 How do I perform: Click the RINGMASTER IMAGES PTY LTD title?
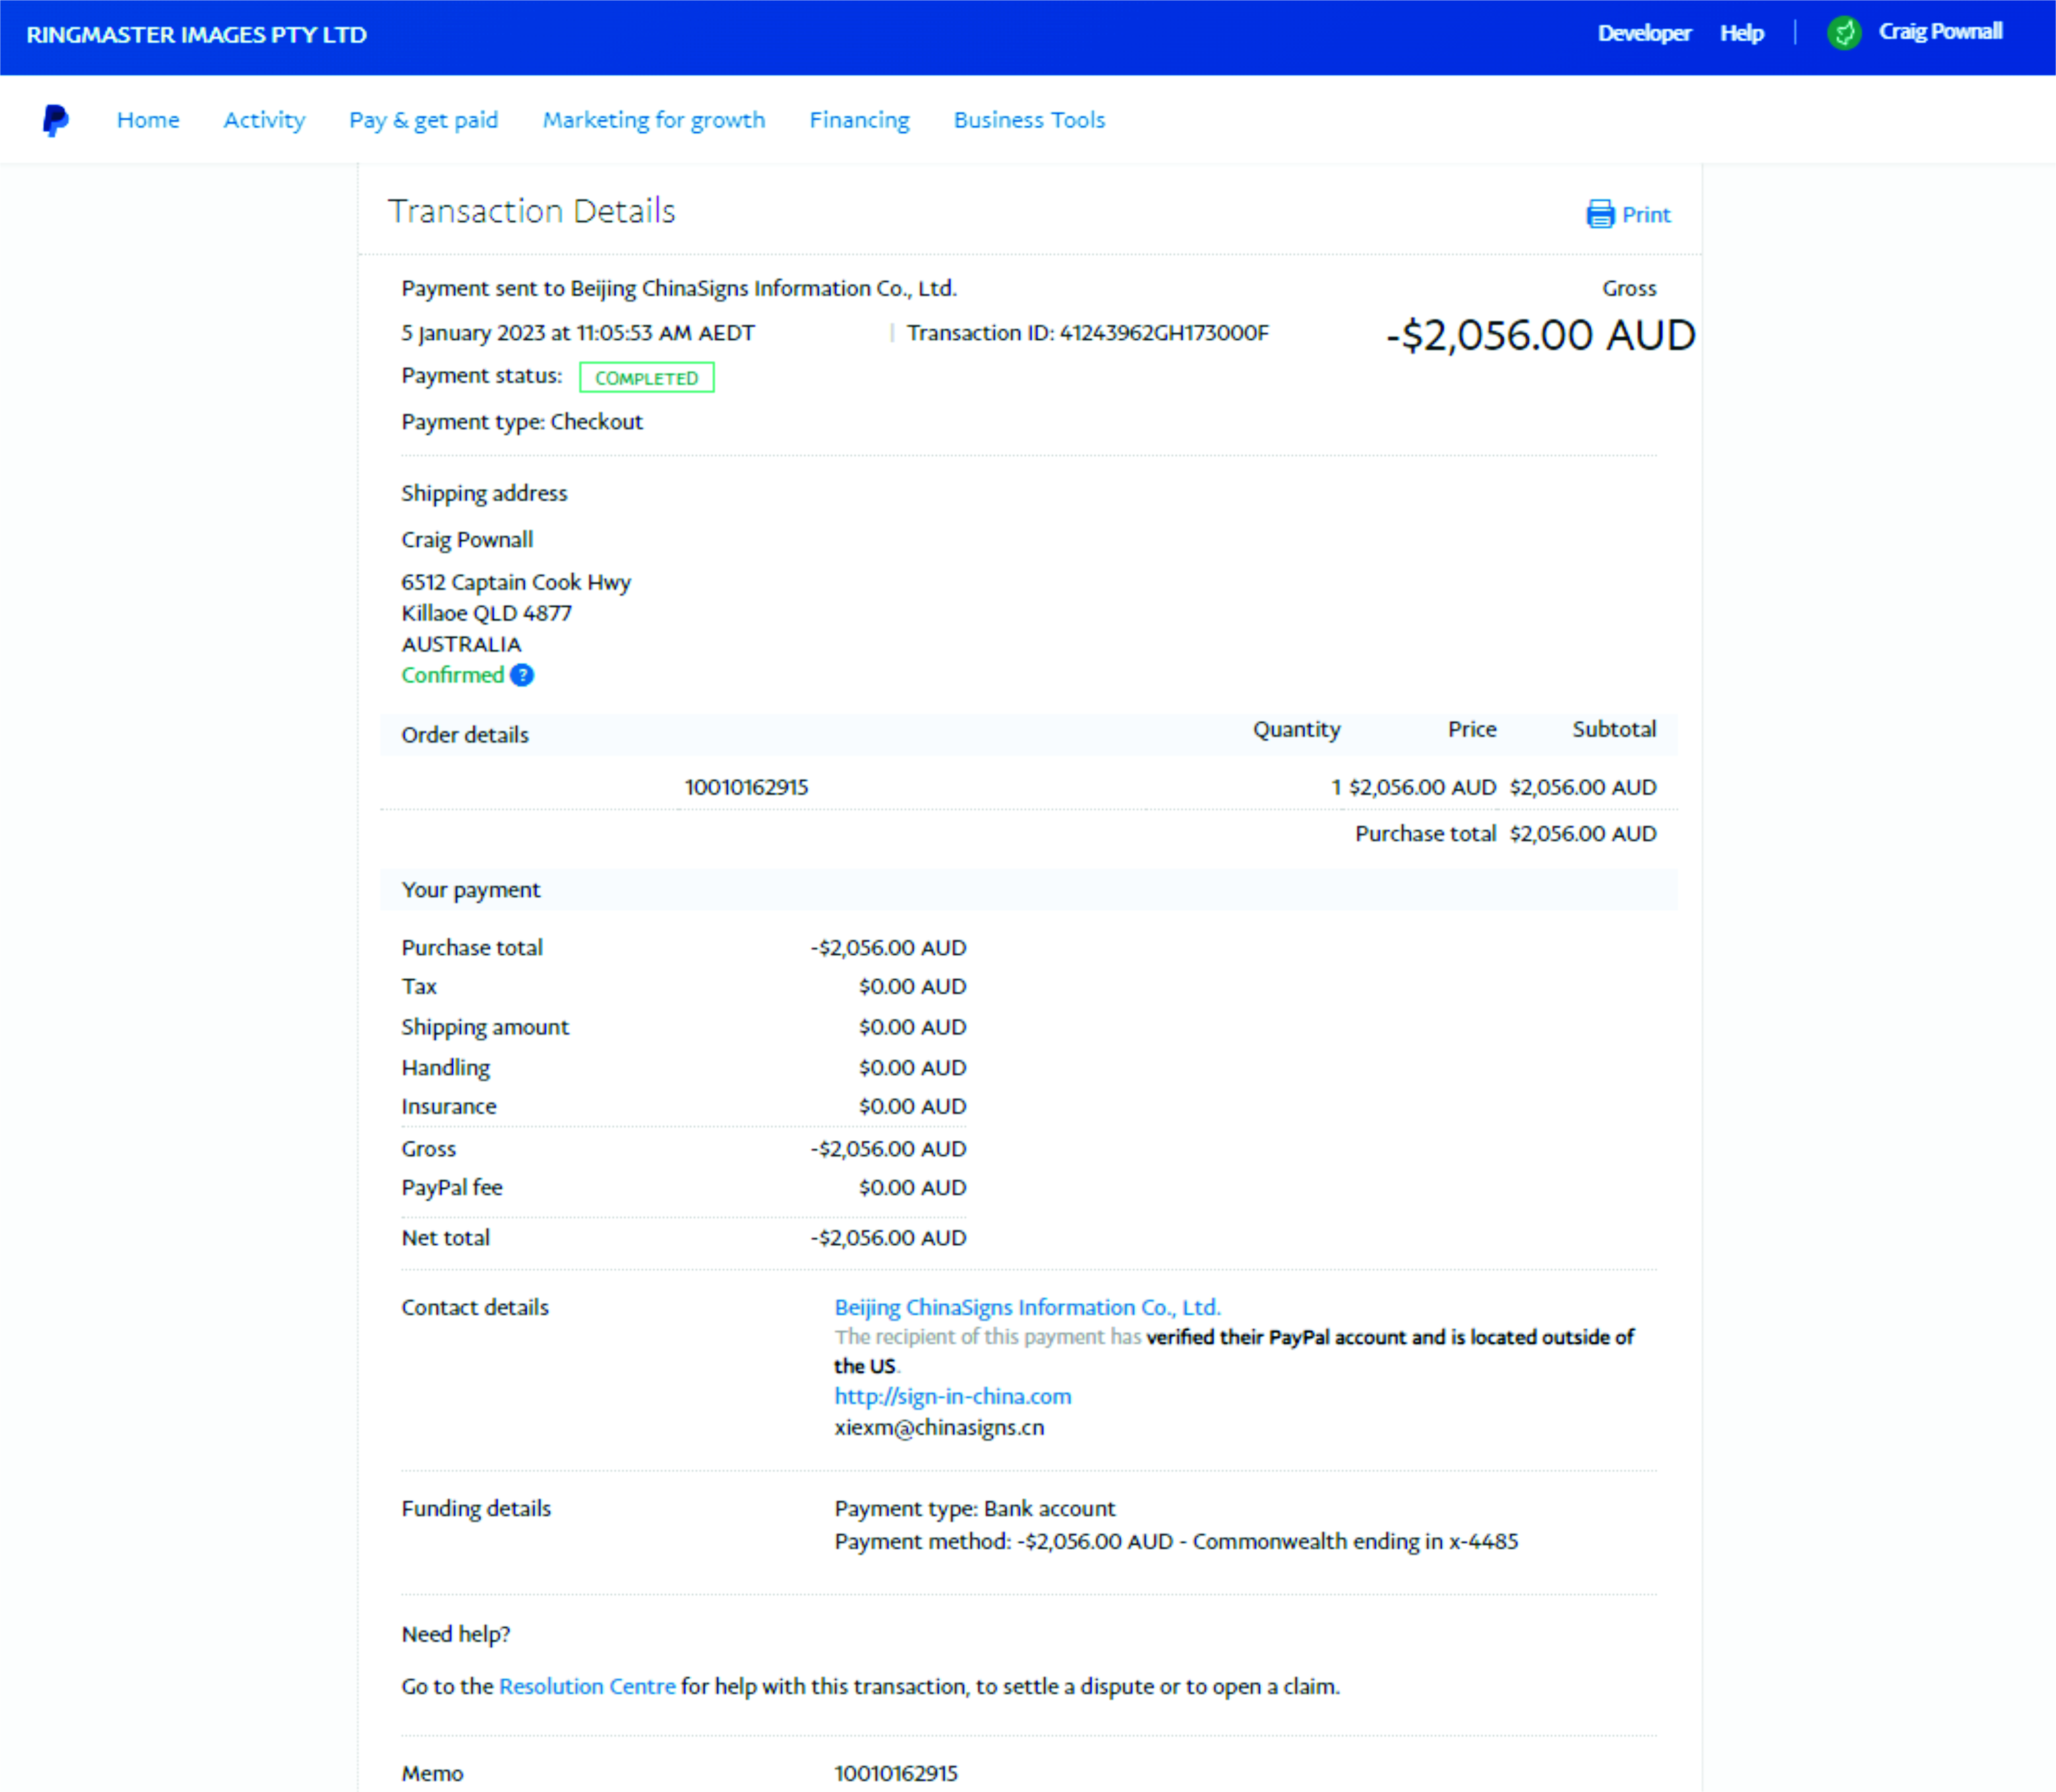pos(196,35)
